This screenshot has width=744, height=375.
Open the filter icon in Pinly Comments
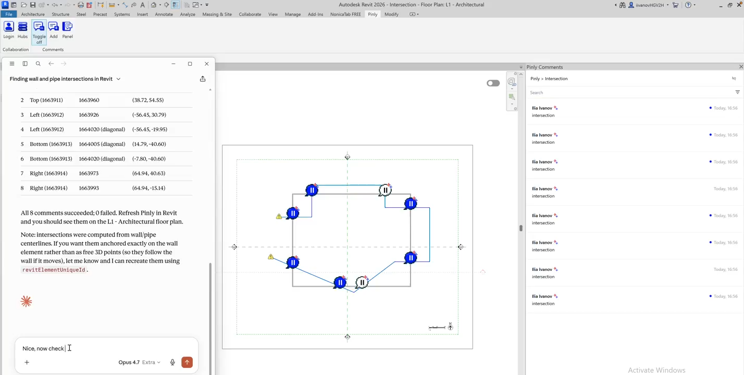(738, 92)
